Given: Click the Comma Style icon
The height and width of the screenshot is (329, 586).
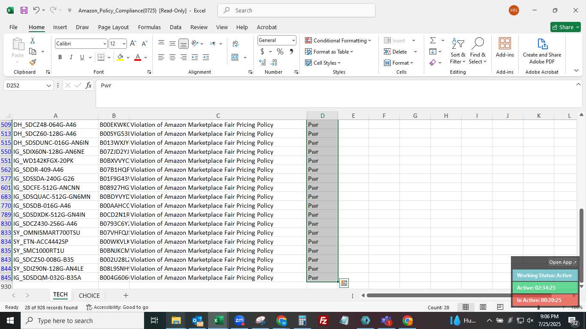Looking at the screenshot, I should [x=291, y=52].
